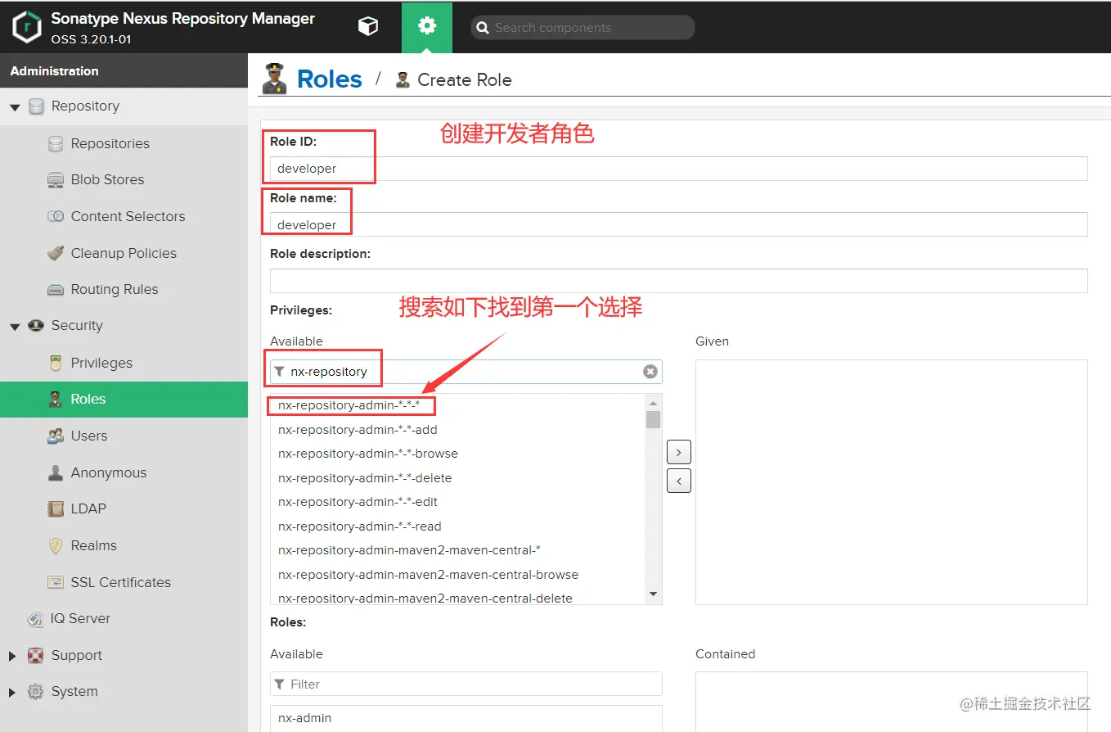Click the Role ID input field
This screenshot has width=1111, height=732.
(x=679, y=169)
